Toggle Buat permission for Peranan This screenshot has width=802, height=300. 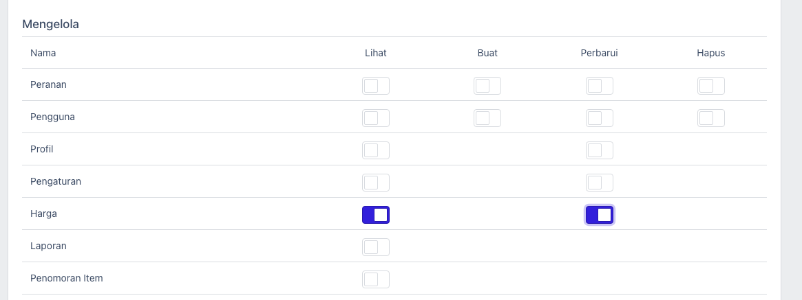(x=487, y=86)
